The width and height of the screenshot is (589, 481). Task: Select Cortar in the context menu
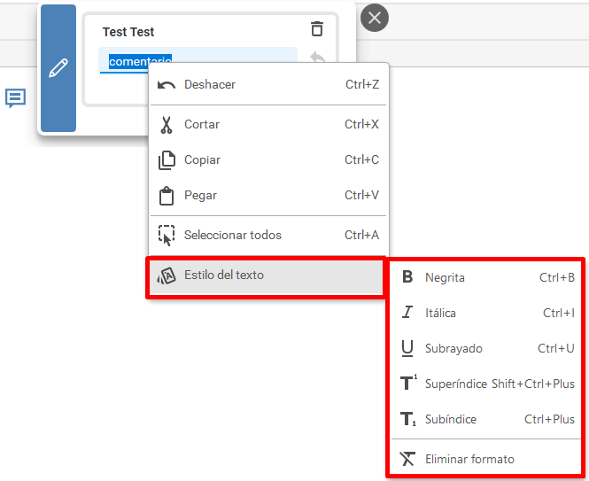coord(268,124)
